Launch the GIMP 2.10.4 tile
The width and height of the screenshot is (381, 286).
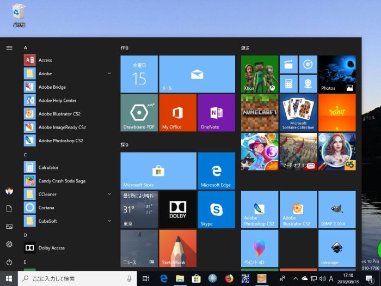[336, 210]
